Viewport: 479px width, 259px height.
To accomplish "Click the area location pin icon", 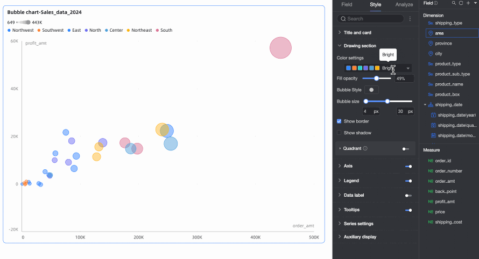I will pyautogui.click(x=431, y=33).
